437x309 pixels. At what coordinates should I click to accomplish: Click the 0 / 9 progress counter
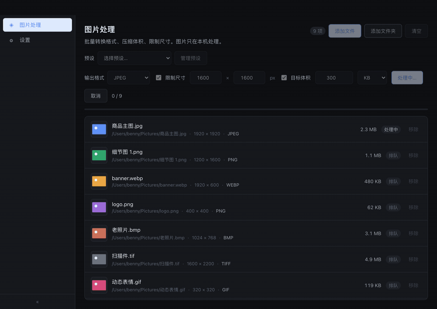coord(117,96)
